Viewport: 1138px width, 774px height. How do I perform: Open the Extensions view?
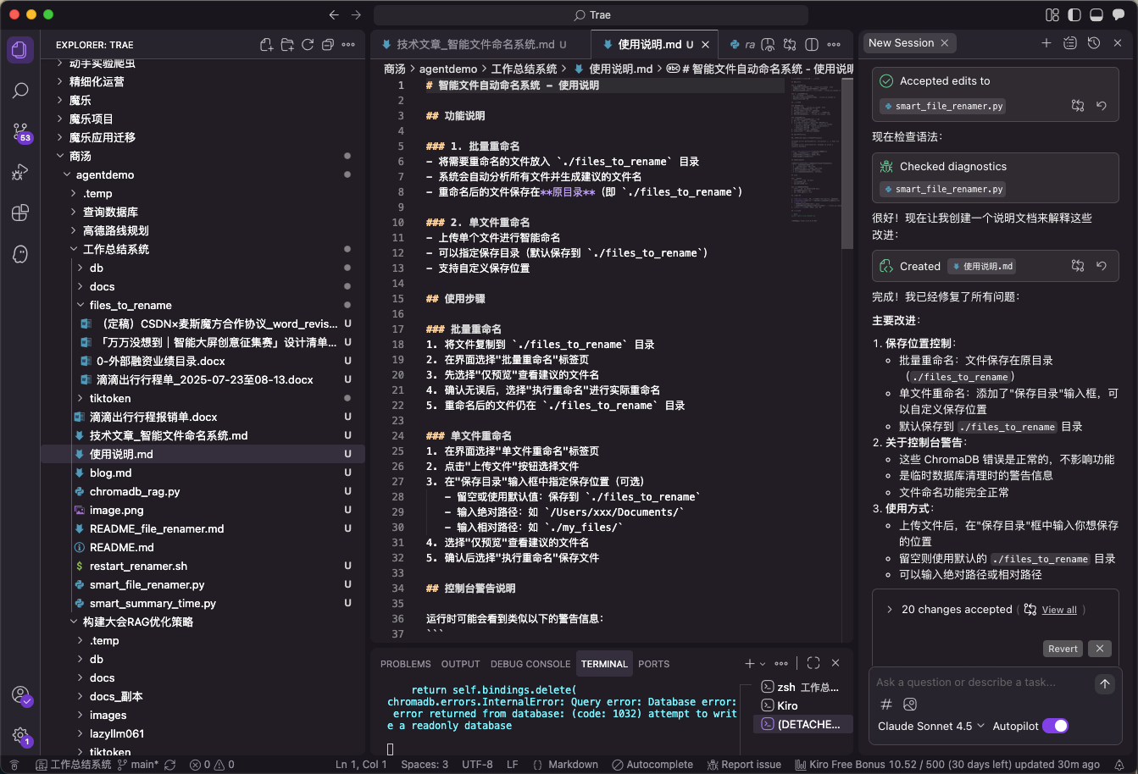[x=20, y=213]
